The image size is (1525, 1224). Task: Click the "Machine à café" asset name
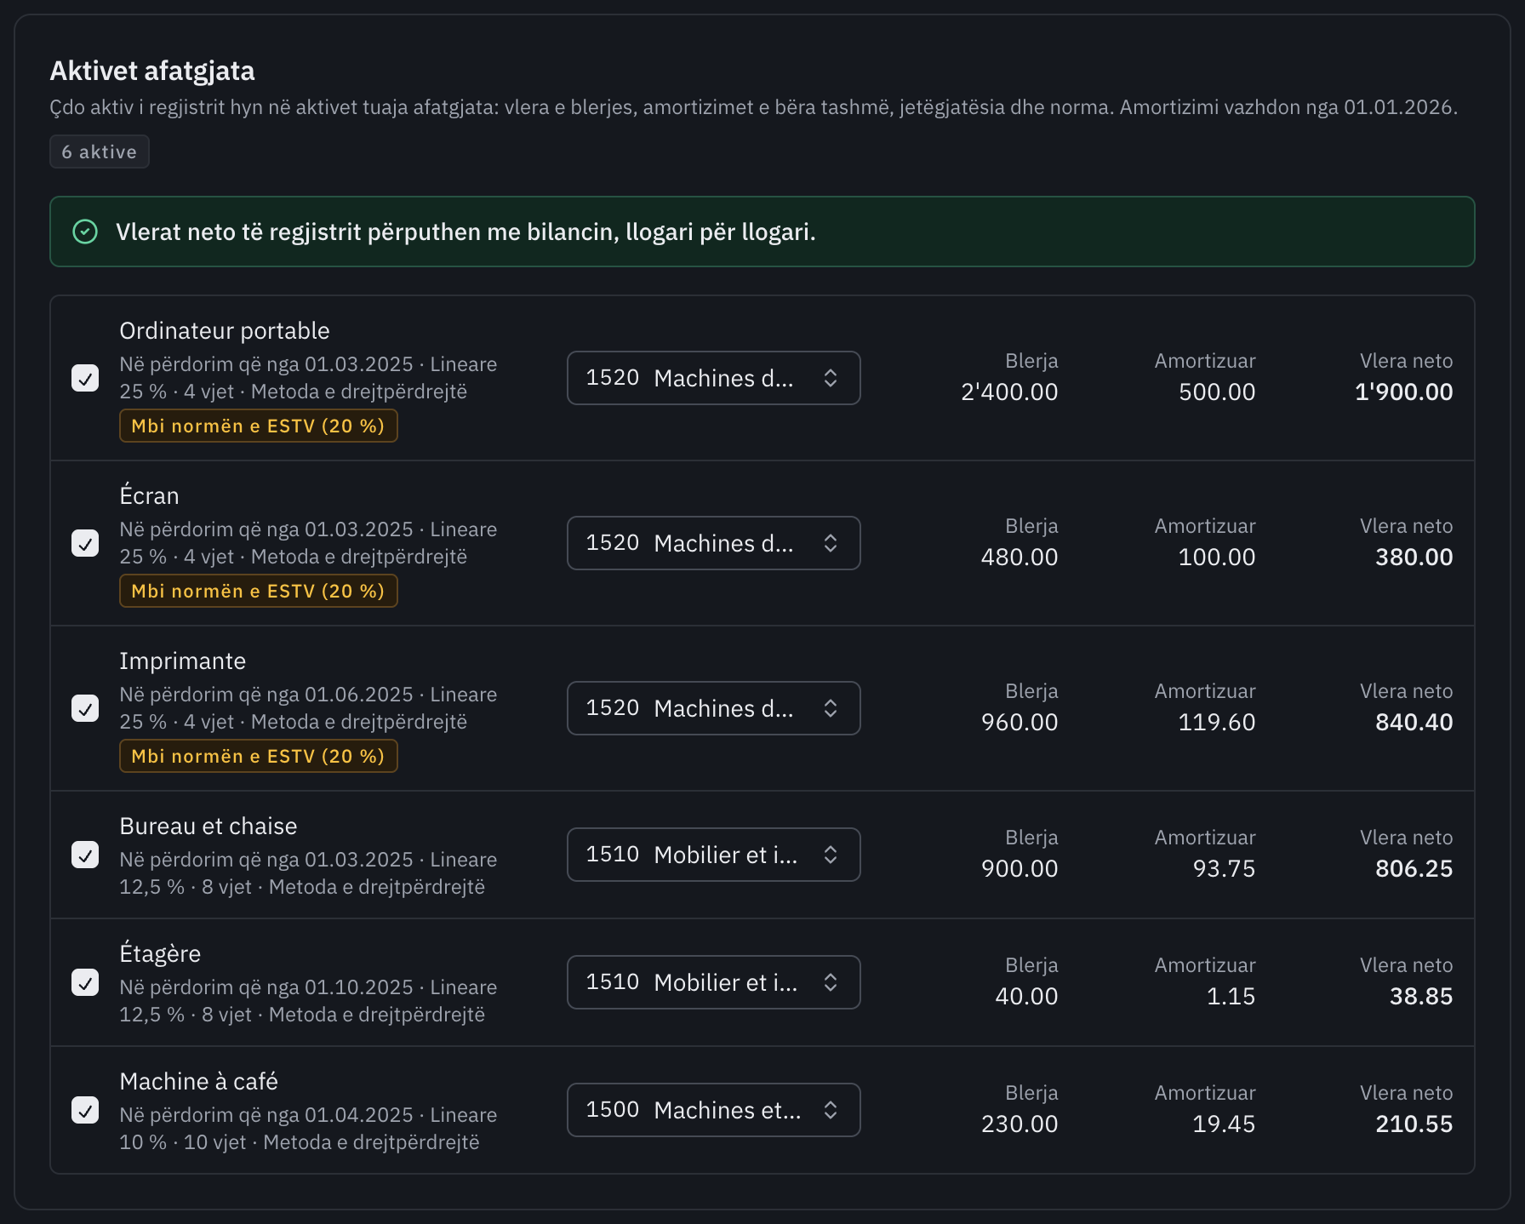tap(199, 1081)
